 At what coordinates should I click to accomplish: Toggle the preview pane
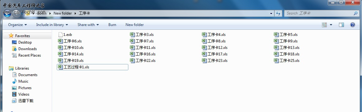341,24
